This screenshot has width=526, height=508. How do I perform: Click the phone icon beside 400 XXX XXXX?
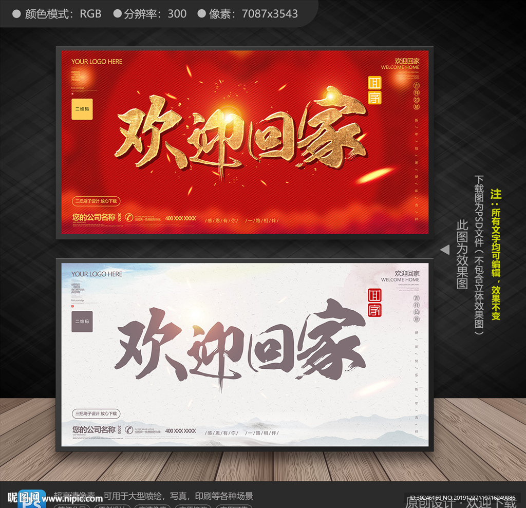[129, 217]
